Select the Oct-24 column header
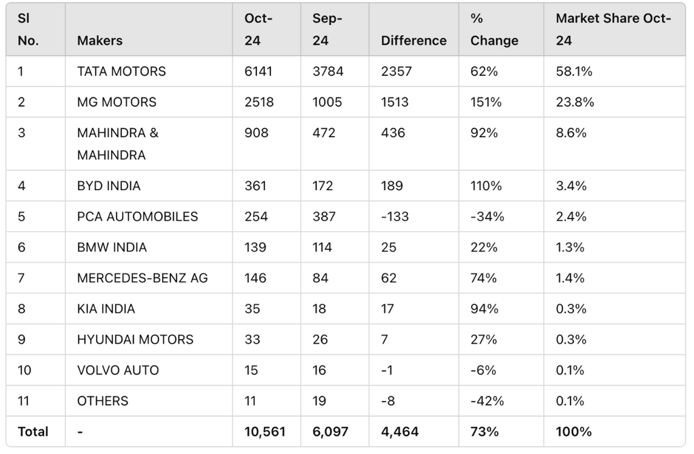 (x=258, y=29)
